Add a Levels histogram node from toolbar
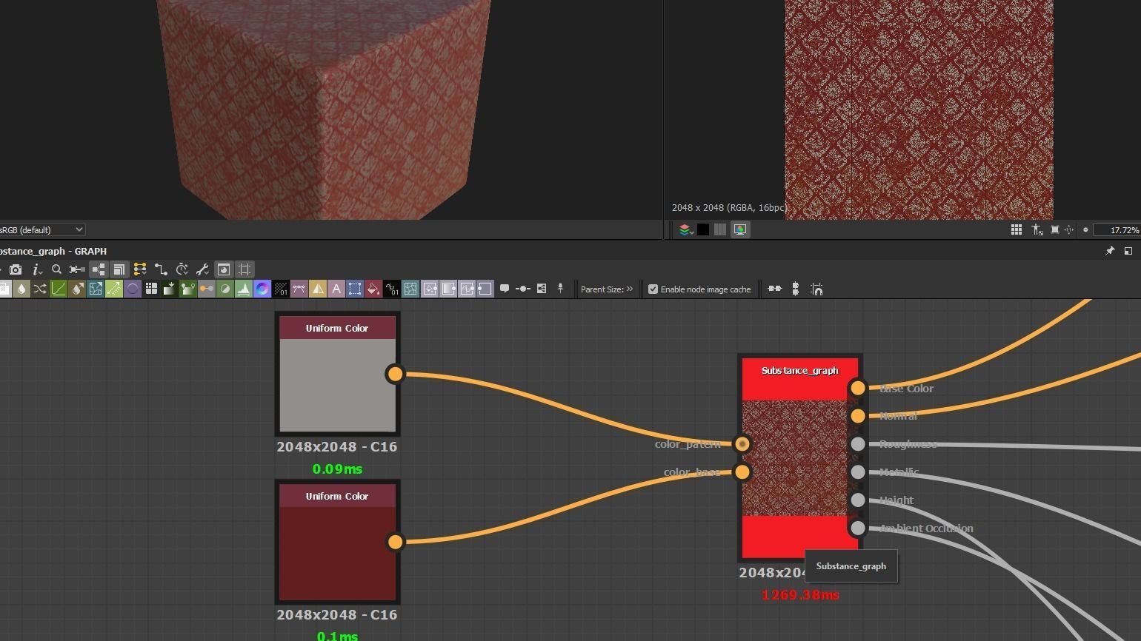Screen dimensions: 1141x641 [244, 289]
